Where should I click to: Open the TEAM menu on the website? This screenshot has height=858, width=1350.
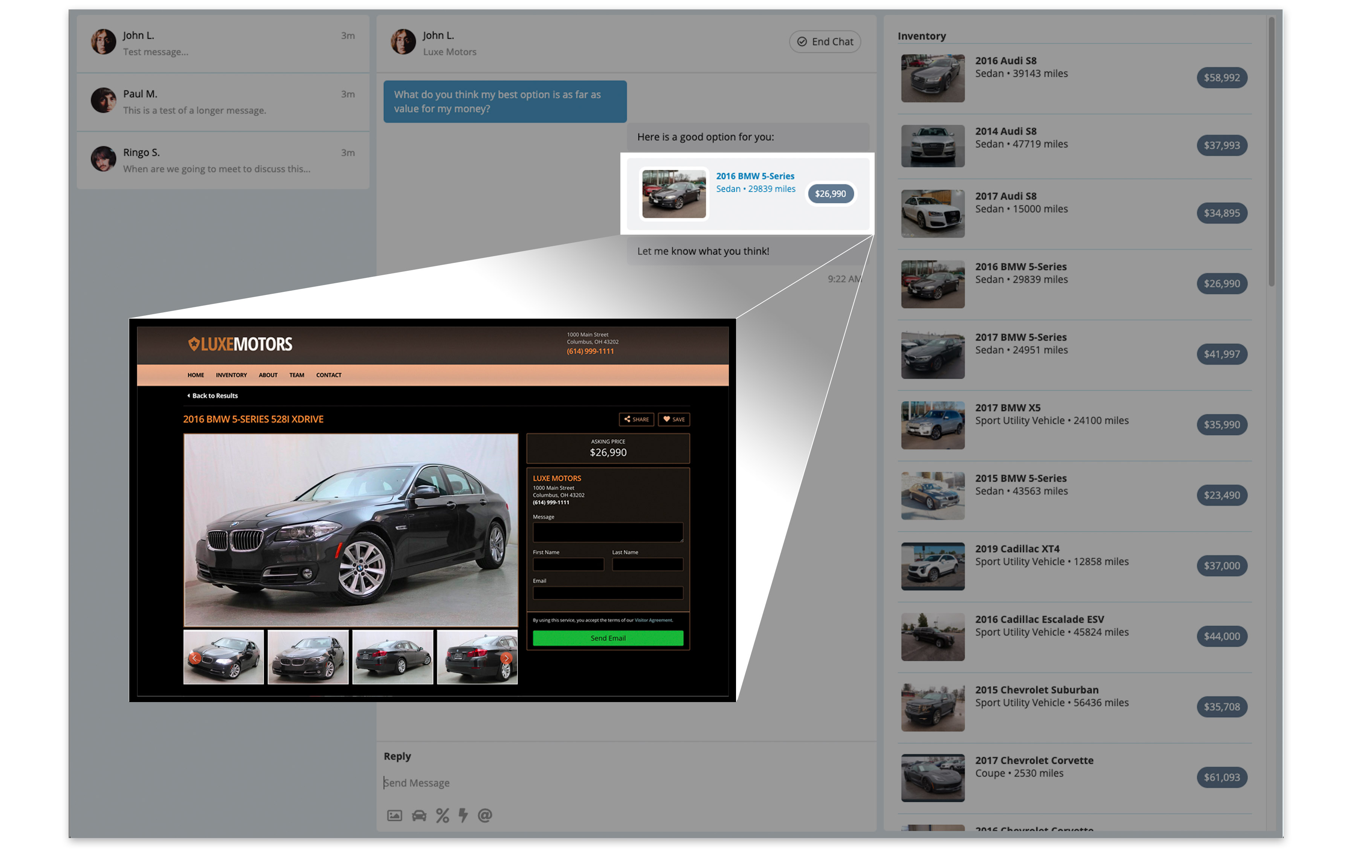[x=296, y=375]
